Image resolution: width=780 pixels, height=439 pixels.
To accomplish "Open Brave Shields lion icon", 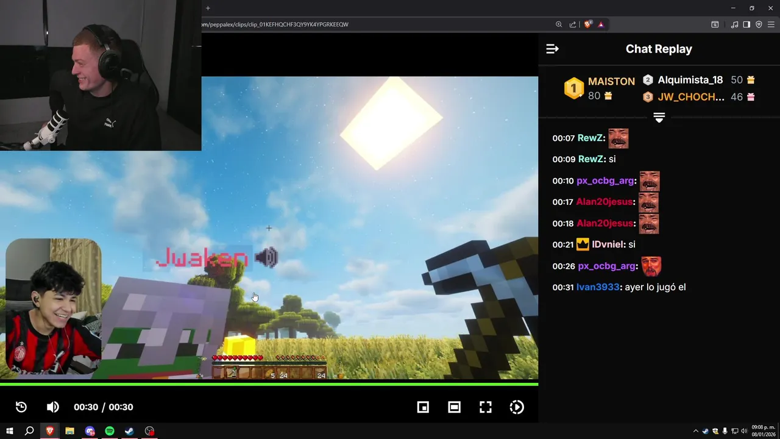I will click(587, 24).
